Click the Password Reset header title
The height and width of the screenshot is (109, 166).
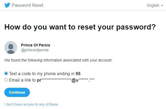pos(27,5)
